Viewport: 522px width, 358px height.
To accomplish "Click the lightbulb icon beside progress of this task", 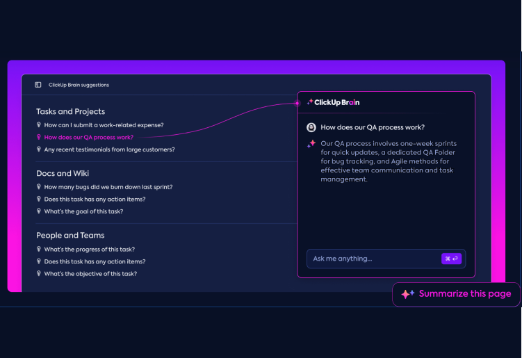I will coord(39,250).
